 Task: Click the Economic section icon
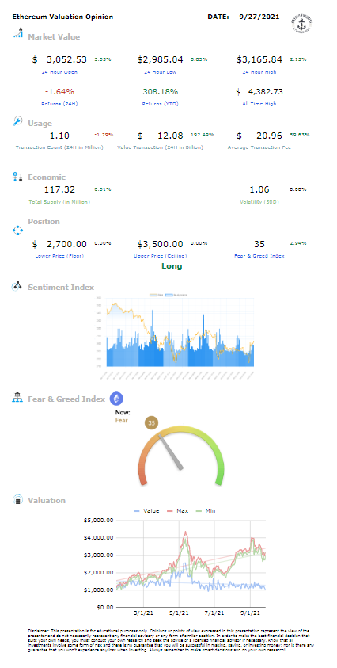[x=17, y=177]
